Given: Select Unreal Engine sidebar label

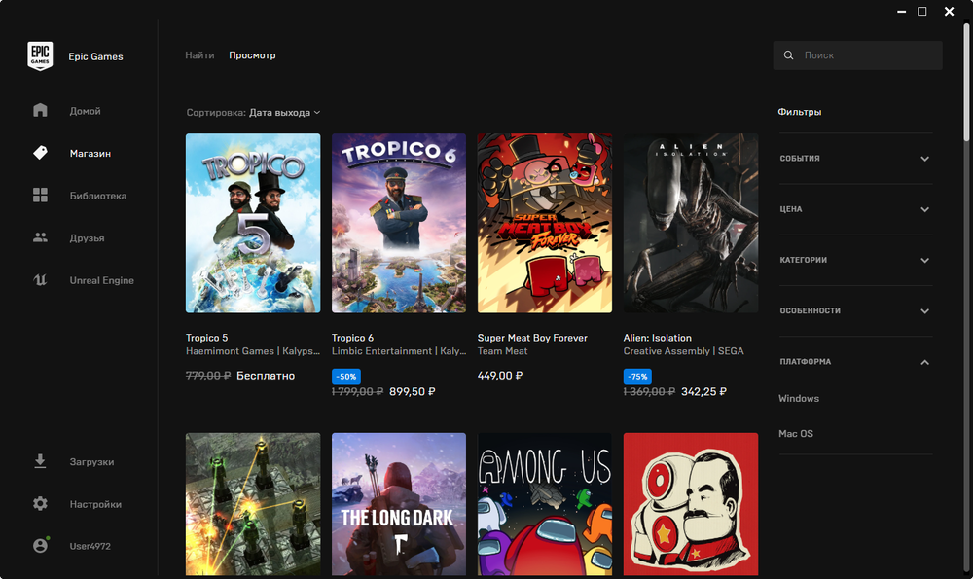Looking at the screenshot, I should point(102,280).
